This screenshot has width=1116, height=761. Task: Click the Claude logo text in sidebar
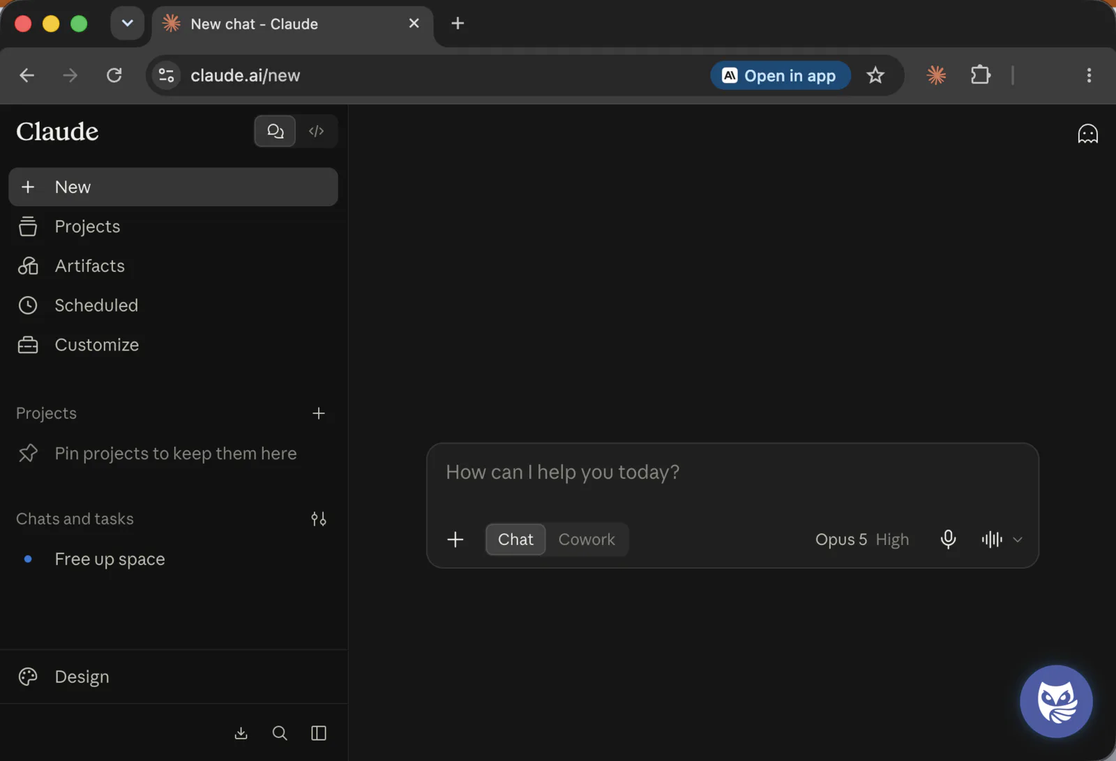(x=57, y=131)
